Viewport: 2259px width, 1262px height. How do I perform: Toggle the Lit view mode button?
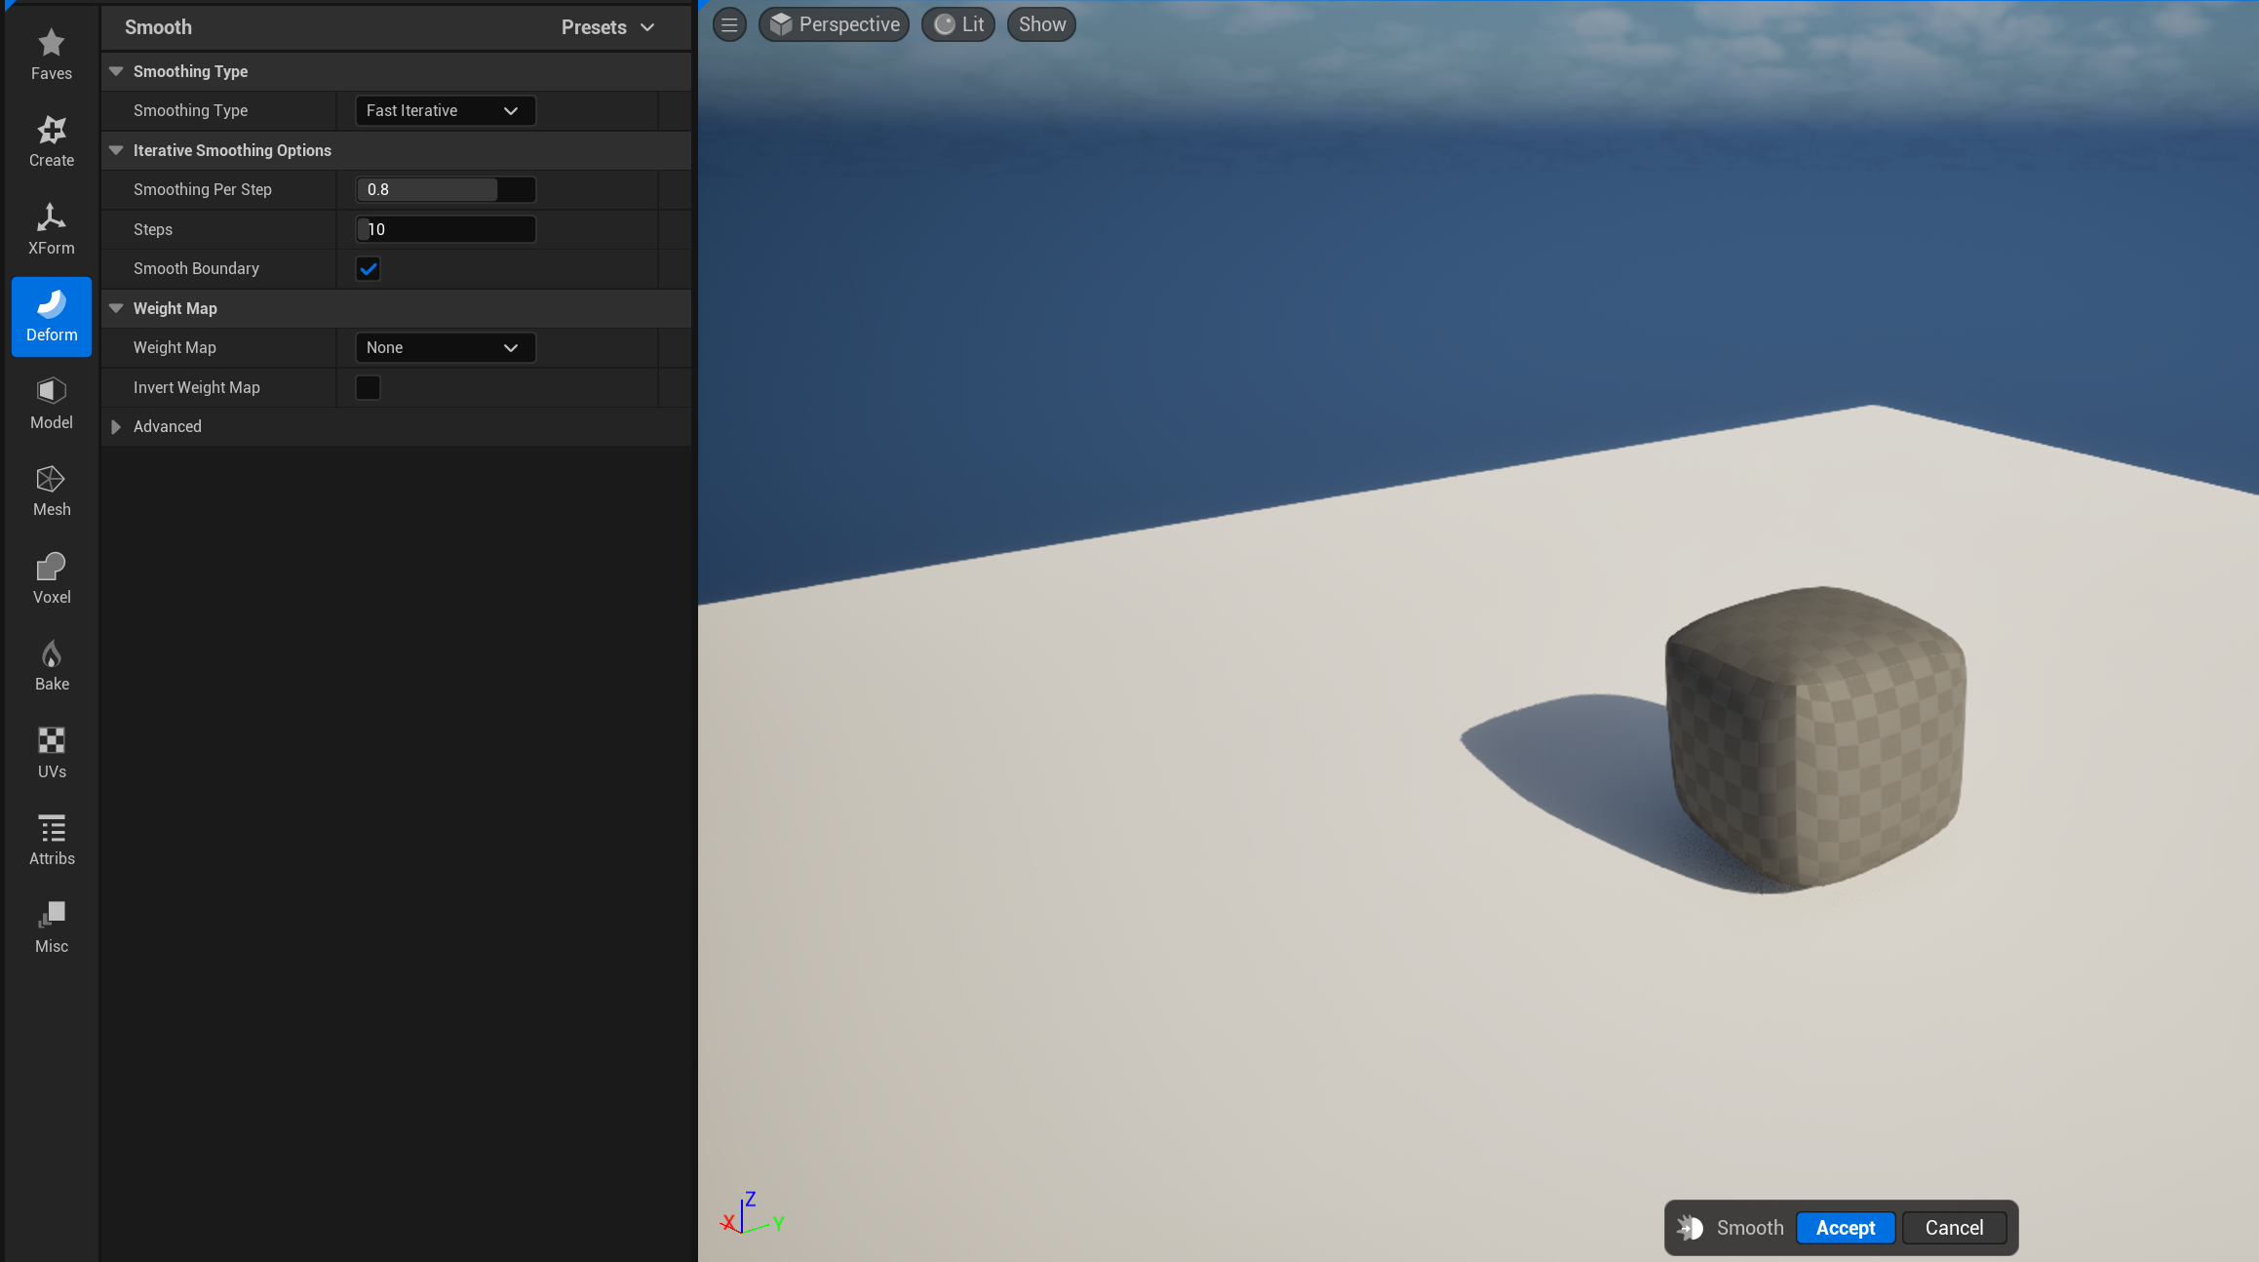[x=958, y=24]
